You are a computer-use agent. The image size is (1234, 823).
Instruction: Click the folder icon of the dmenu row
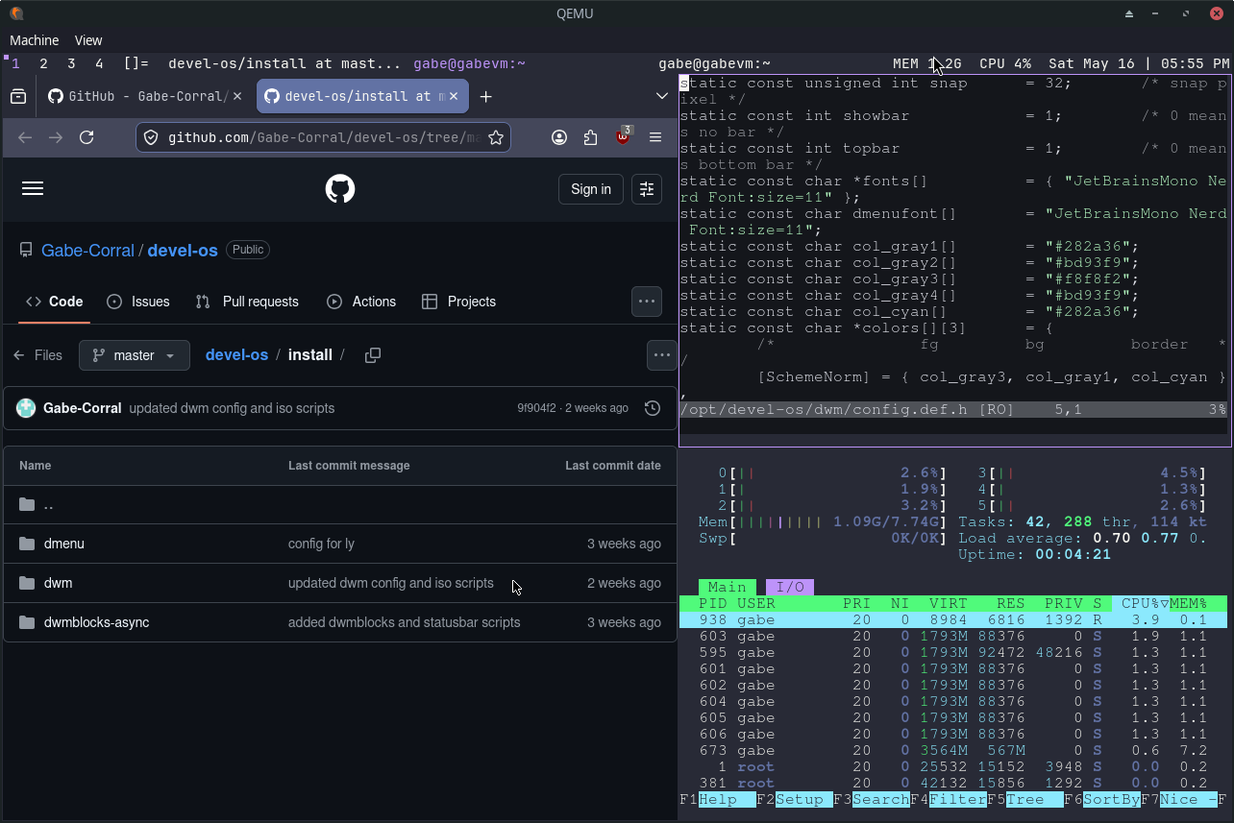pyautogui.click(x=27, y=544)
